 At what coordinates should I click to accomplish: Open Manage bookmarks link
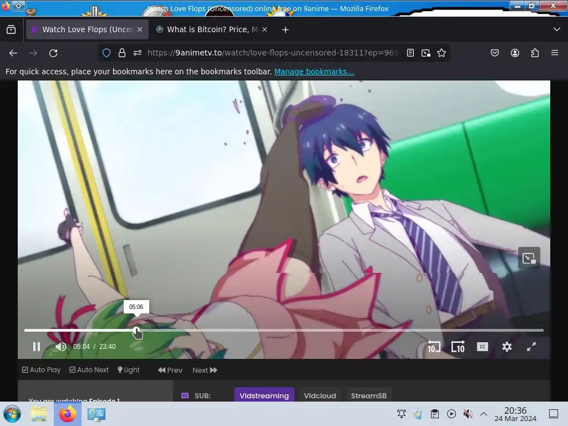click(314, 72)
